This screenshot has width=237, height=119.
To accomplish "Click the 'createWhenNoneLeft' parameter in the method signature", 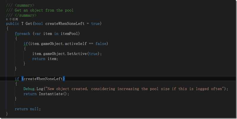I will pyautogui.click(x=65, y=24).
